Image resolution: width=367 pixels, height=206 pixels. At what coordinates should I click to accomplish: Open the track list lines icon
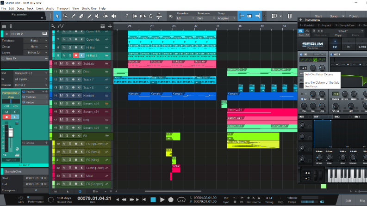[x=103, y=26]
